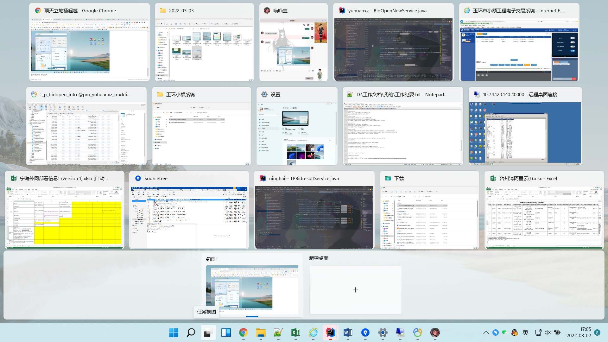This screenshot has height=342, width=608.
Task: Open Sourcetree taskbar icon
Action: [x=365, y=332]
